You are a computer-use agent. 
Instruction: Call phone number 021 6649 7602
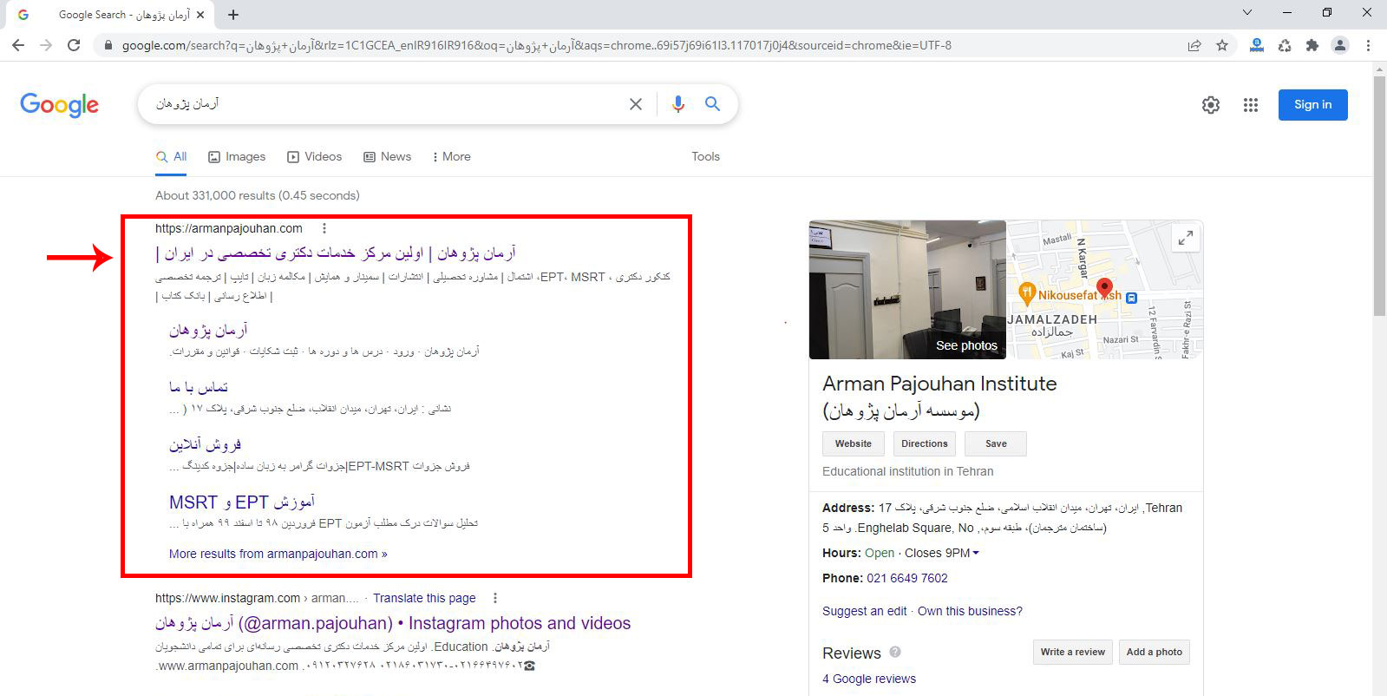tap(907, 578)
